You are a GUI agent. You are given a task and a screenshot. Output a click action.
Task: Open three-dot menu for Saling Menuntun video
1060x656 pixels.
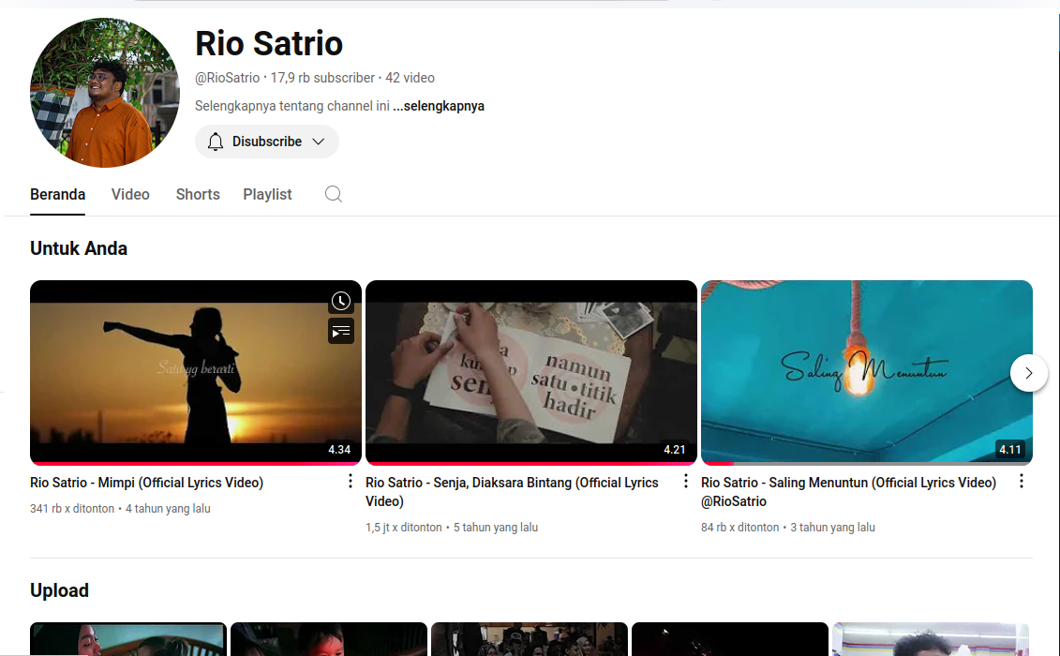(1021, 481)
